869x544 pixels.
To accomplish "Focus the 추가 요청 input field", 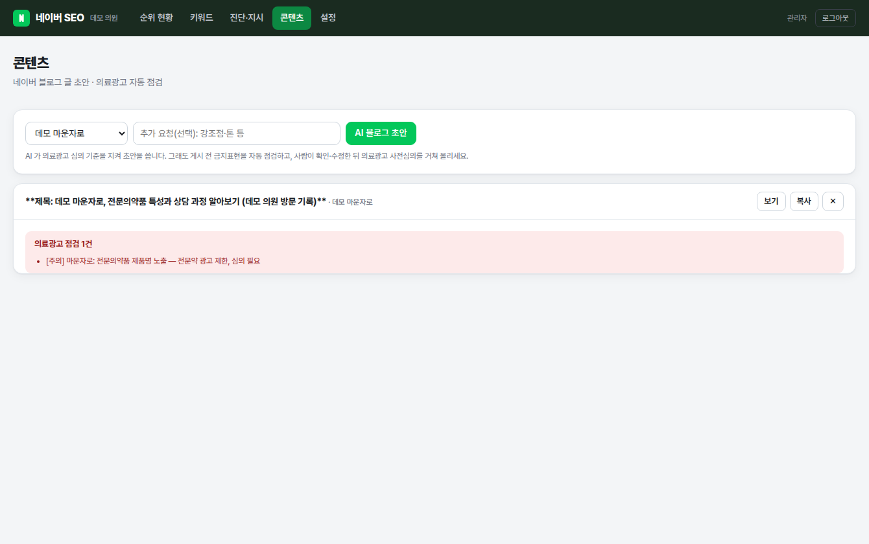I will tap(237, 133).
